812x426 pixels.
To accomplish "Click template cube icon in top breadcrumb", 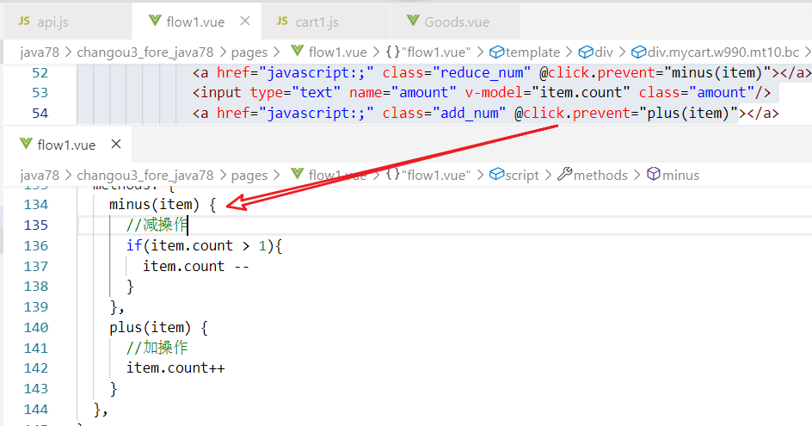I will pos(496,52).
